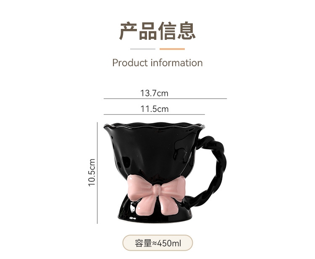Click the 容量≈450ml capacity badge
The width and height of the screenshot is (315, 259).
tap(157, 243)
